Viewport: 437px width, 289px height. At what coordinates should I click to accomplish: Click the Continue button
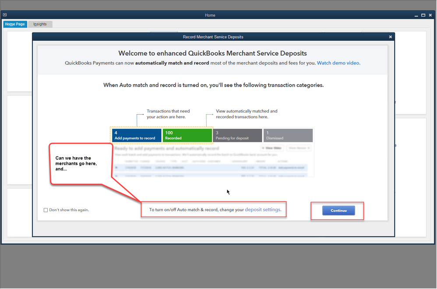(338, 211)
